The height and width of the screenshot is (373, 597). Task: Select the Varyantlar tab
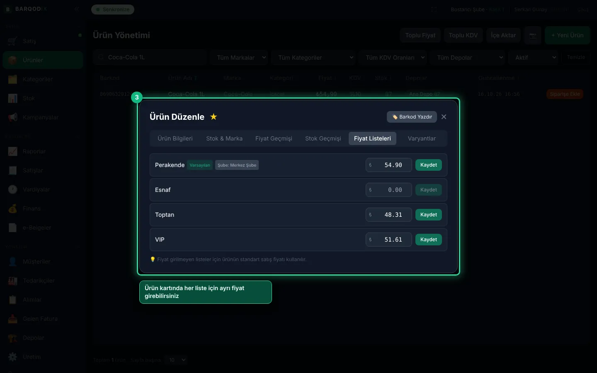[x=422, y=138]
